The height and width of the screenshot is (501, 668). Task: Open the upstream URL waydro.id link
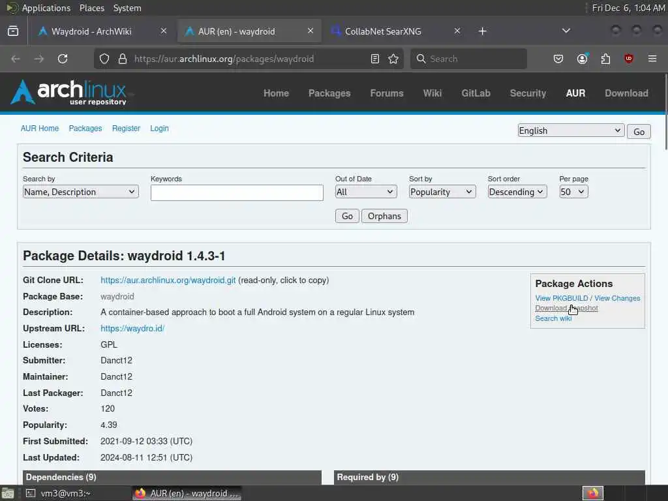click(132, 329)
